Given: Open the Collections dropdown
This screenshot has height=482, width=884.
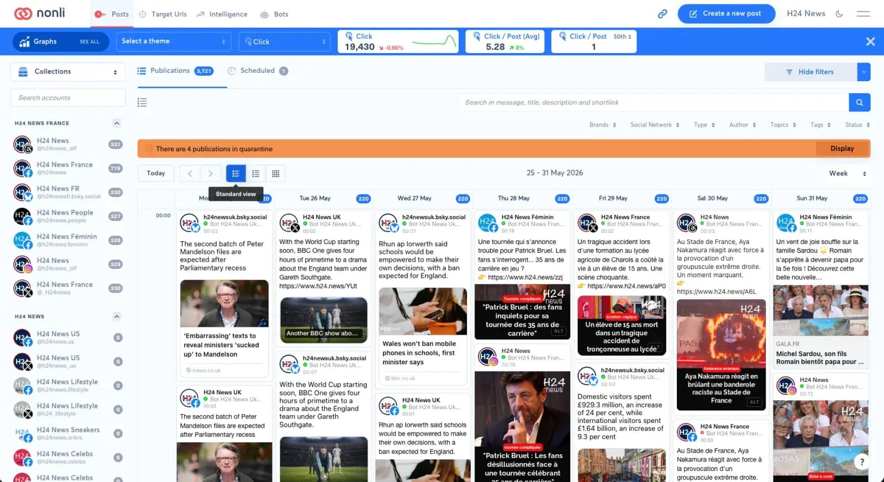Looking at the screenshot, I should 67,72.
